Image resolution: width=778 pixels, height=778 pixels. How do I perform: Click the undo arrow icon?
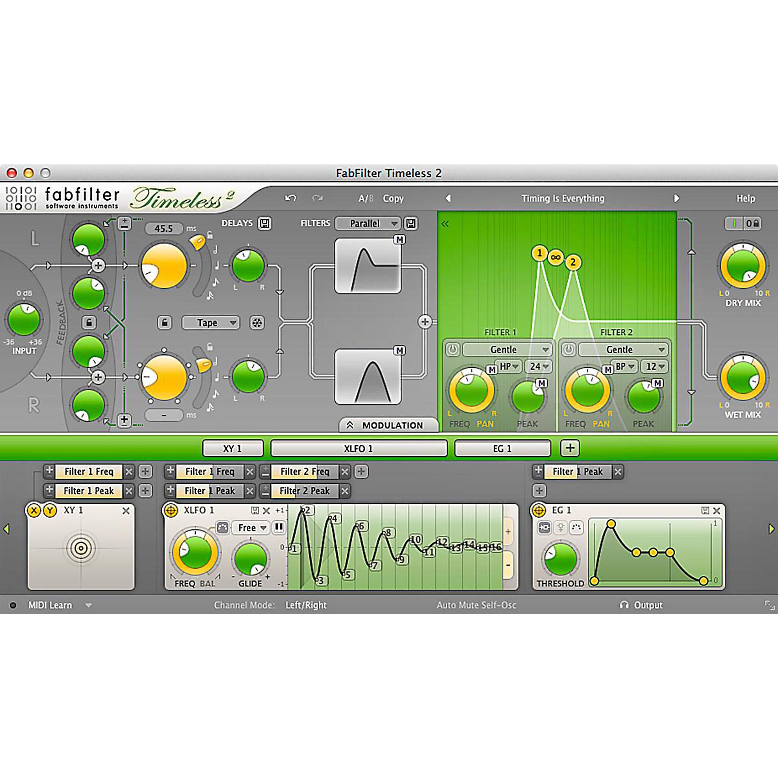[x=290, y=198]
